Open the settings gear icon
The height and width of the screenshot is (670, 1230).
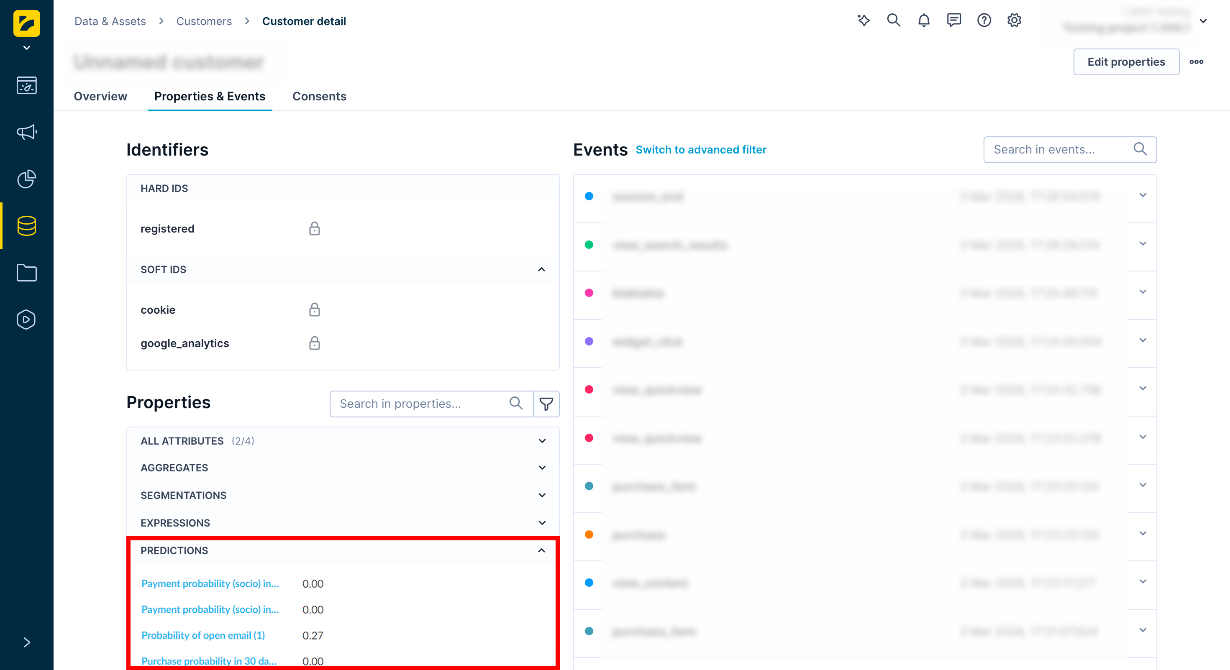coord(1014,20)
